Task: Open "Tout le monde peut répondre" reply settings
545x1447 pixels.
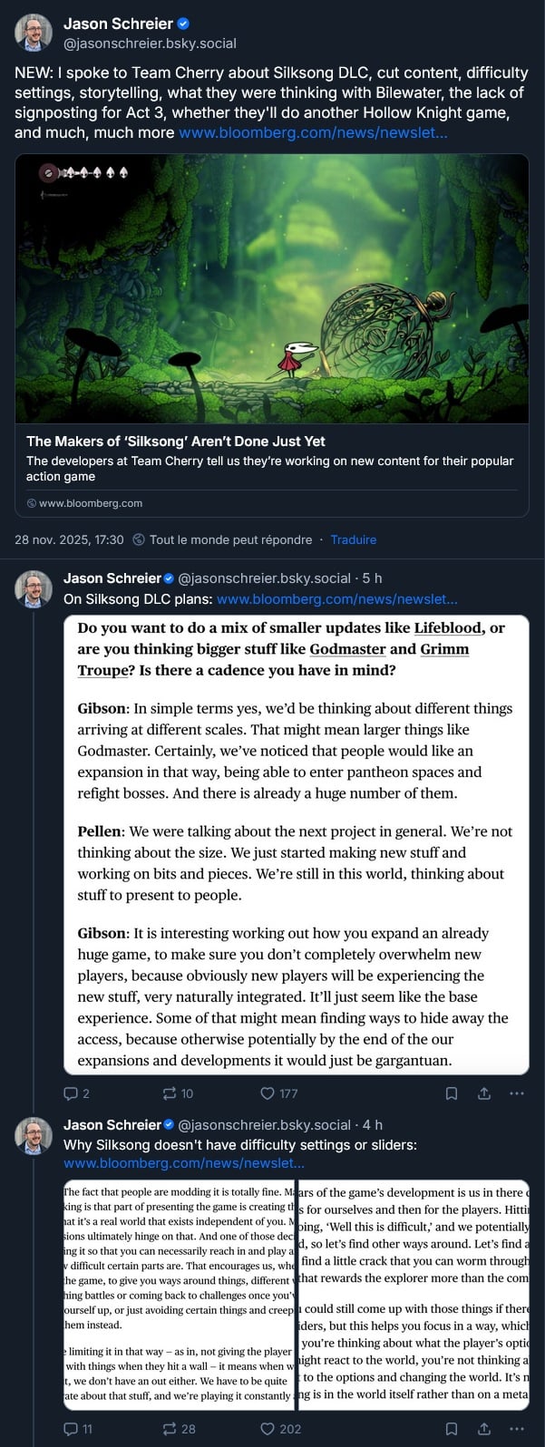Action: [230, 539]
